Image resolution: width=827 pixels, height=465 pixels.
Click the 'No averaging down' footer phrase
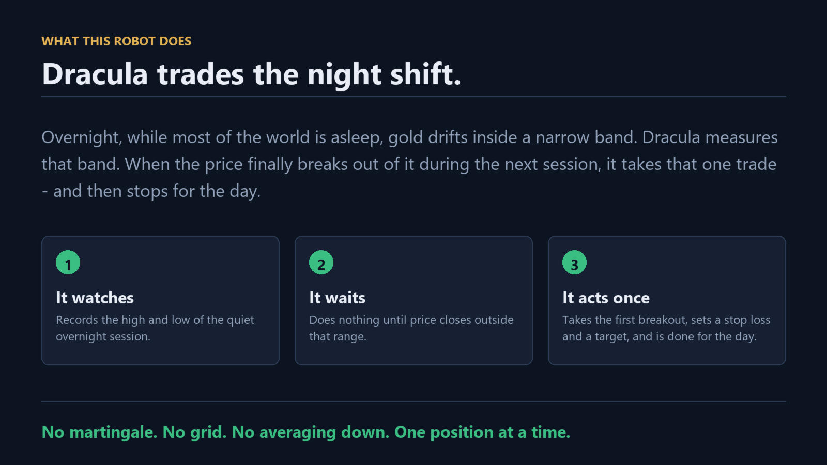(310, 432)
